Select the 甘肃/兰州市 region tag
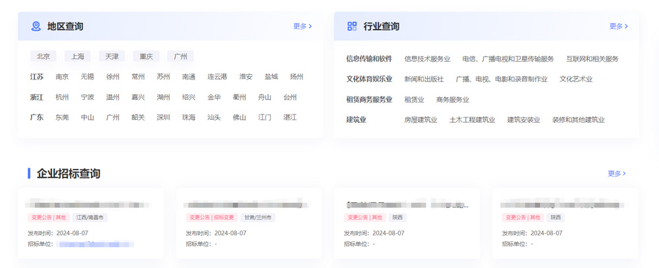 pyautogui.click(x=258, y=217)
